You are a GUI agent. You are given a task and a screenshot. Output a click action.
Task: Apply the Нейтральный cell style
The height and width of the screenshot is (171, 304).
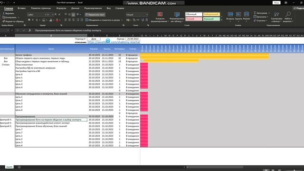coord(211,14)
